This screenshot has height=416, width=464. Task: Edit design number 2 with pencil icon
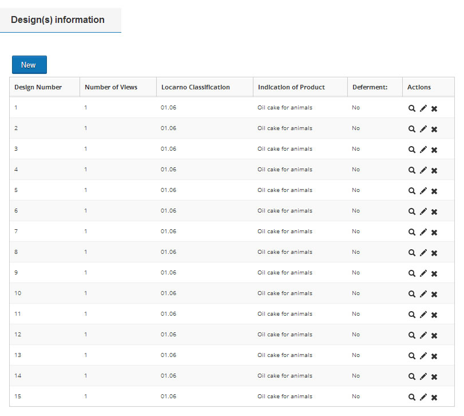pos(423,129)
